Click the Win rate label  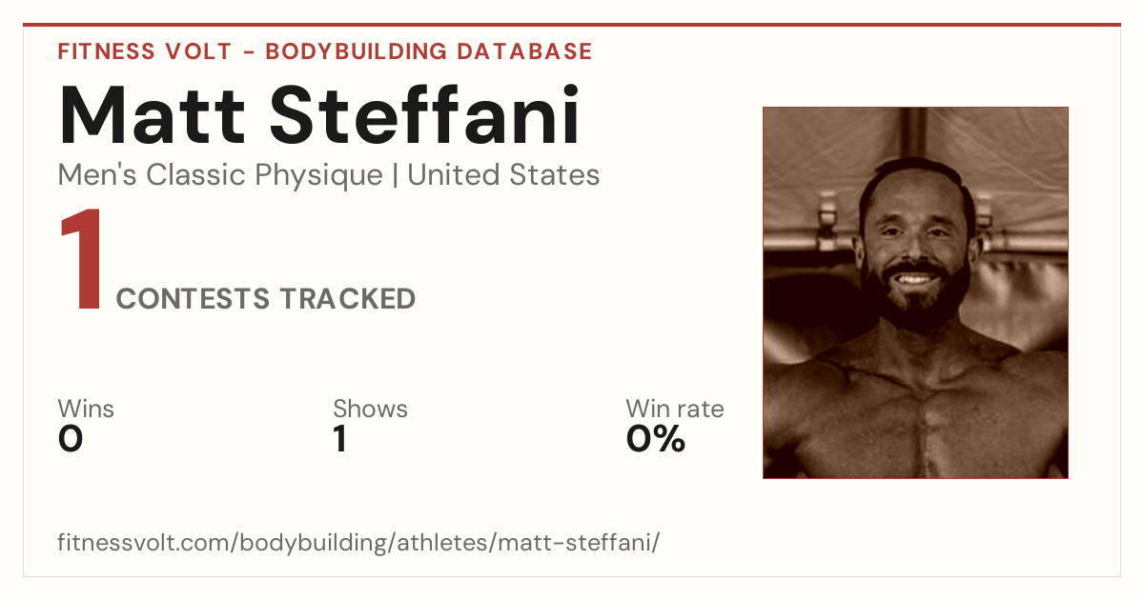coord(675,410)
